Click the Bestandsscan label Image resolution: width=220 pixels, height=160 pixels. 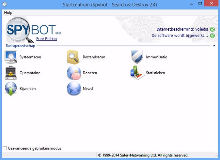tap(94, 57)
